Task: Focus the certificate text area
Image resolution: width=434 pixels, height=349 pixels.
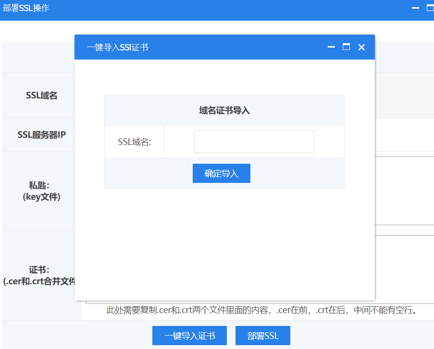Action: [404, 269]
